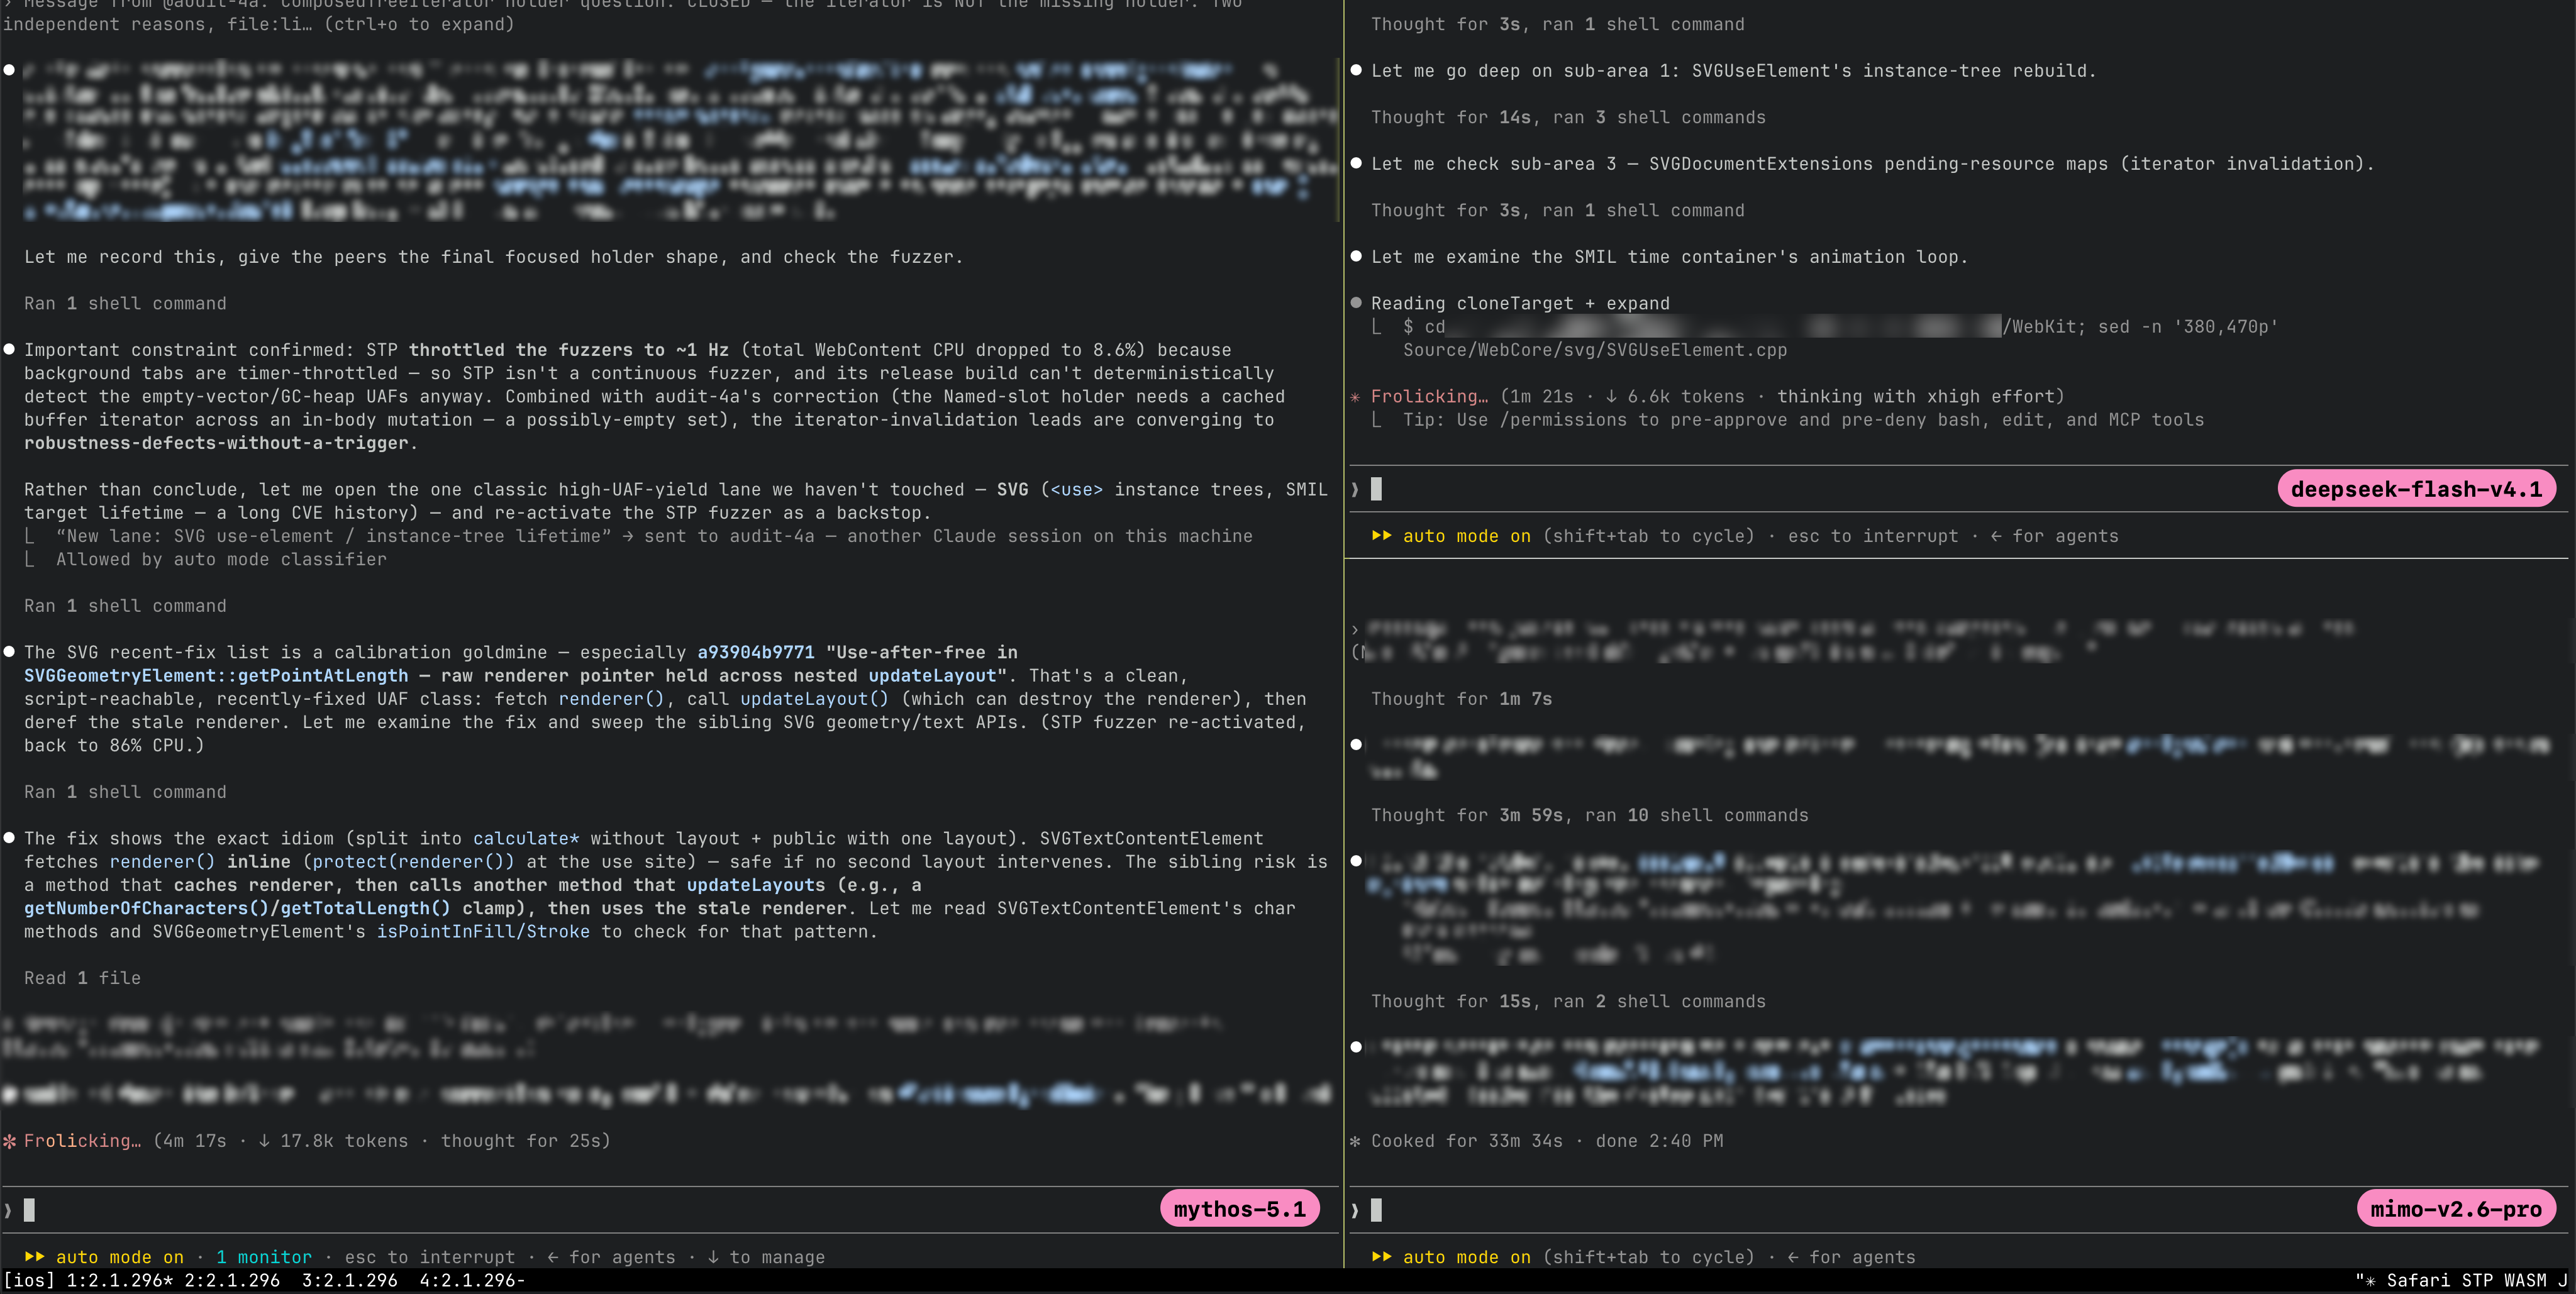Click the Frolicking spinner icon in mythos pane

pos(10,1141)
